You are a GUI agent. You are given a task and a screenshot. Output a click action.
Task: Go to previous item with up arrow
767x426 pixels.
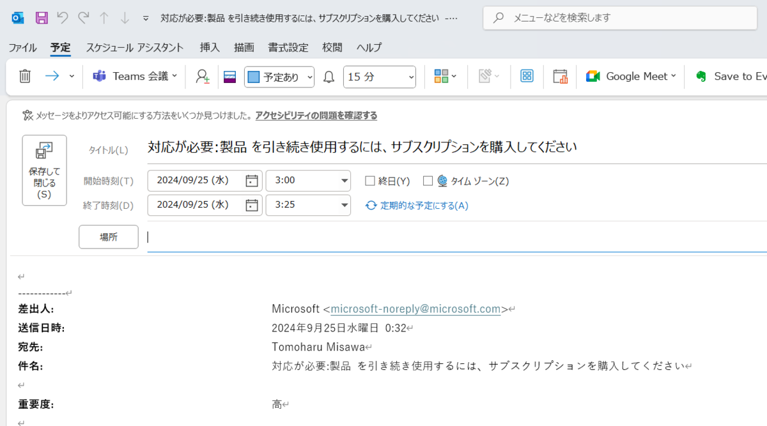pos(104,18)
